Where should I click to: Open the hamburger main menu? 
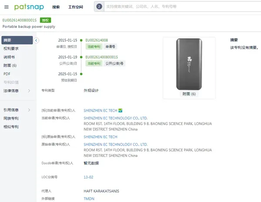tap(7, 7)
